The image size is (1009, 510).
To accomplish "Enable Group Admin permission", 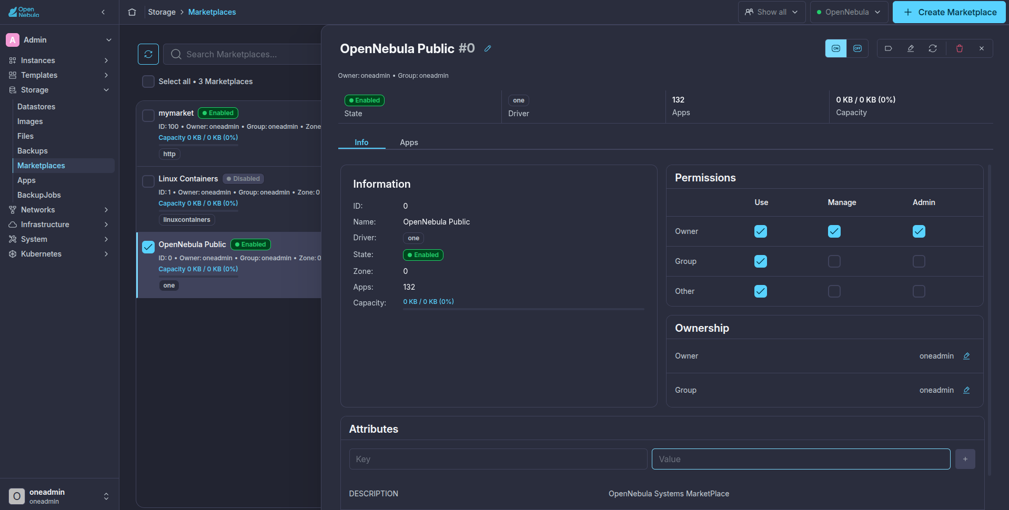I will pyautogui.click(x=919, y=261).
